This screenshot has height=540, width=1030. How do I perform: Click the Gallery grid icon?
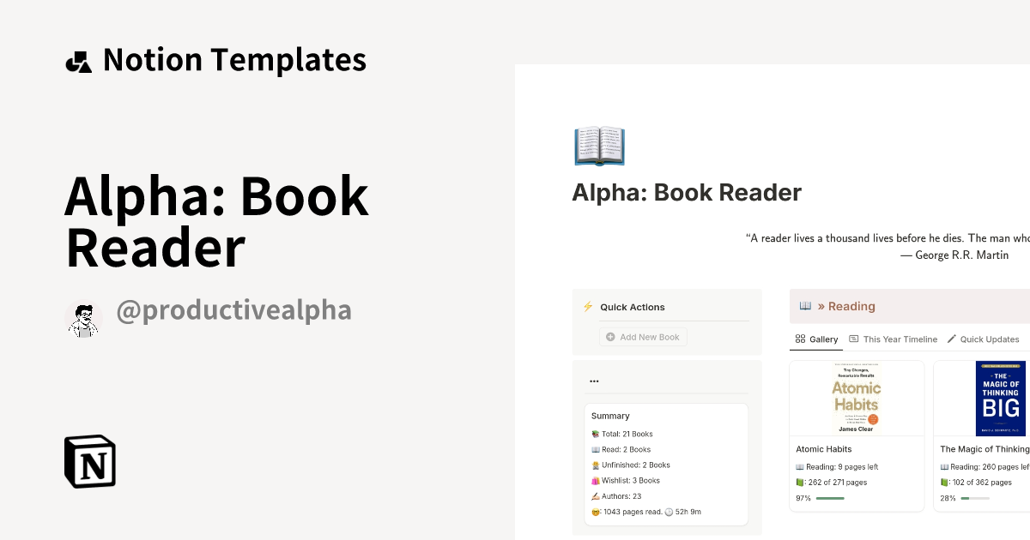800,339
